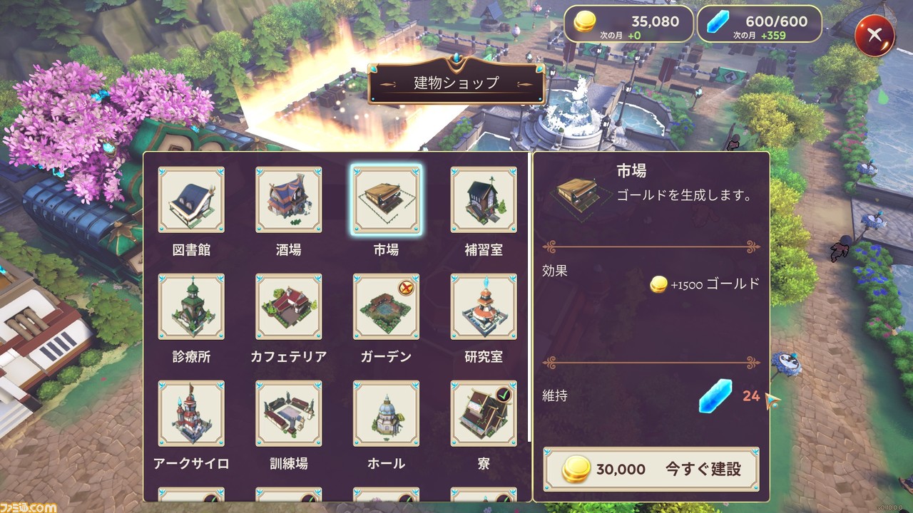913x513 pixels.
Task: Select the ガーデン garden building icon
Action: [386, 306]
